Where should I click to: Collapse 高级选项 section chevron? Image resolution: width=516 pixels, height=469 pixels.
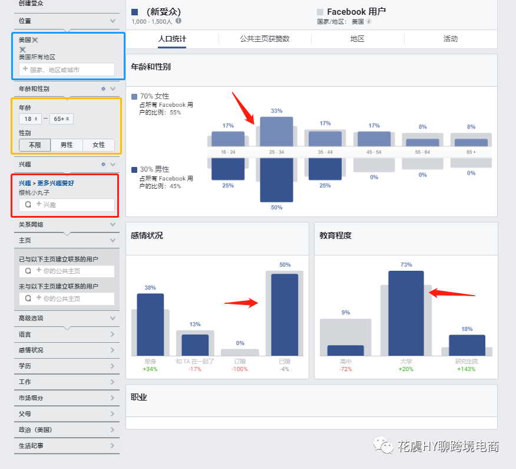tap(113, 318)
